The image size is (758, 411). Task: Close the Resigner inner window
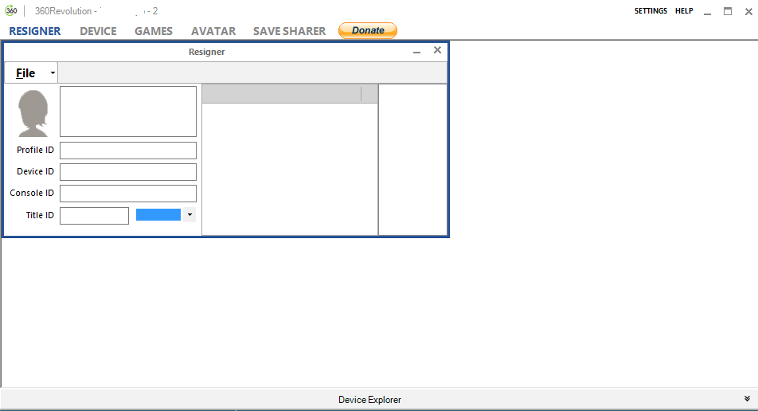[437, 50]
